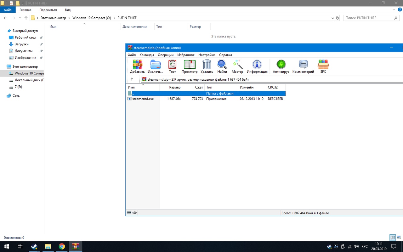The image size is (403, 252).
Task: Sort Explorer by Дата изменения column
Action: point(137,26)
